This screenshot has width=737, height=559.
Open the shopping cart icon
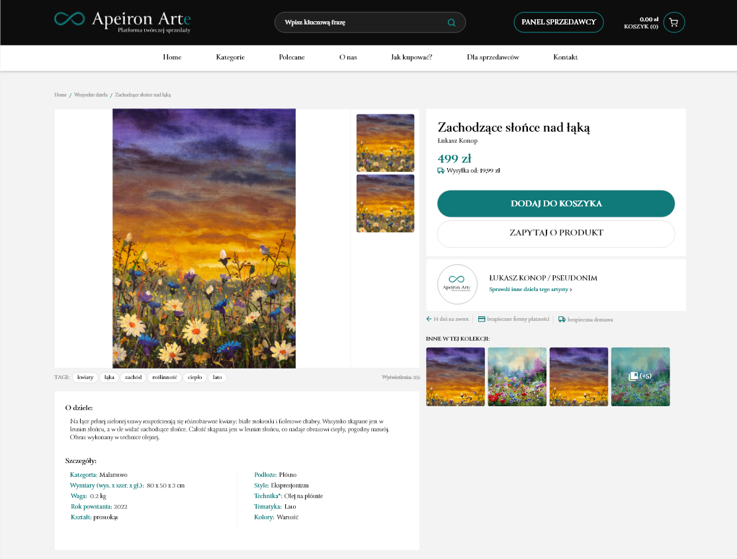[673, 22]
